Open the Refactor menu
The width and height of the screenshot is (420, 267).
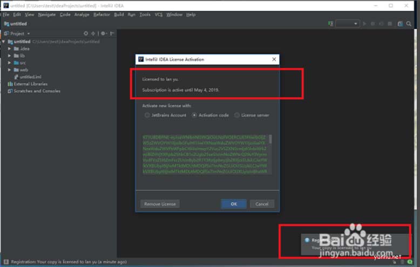(x=101, y=15)
